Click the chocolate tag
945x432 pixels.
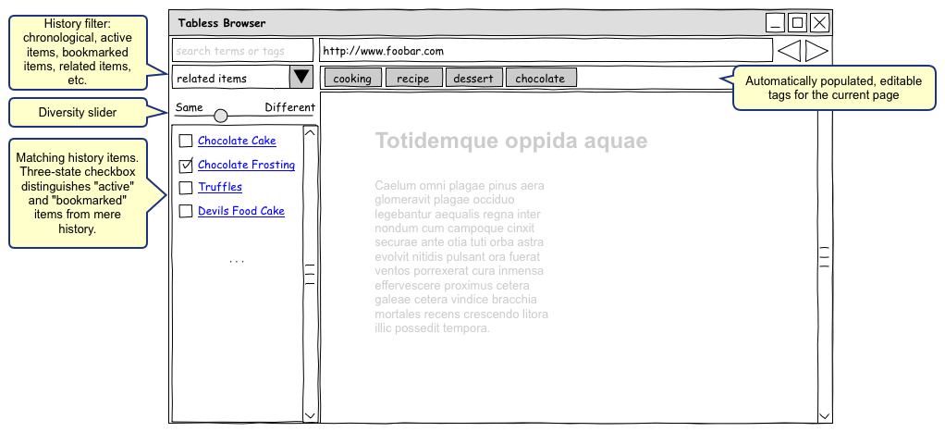click(541, 78)
